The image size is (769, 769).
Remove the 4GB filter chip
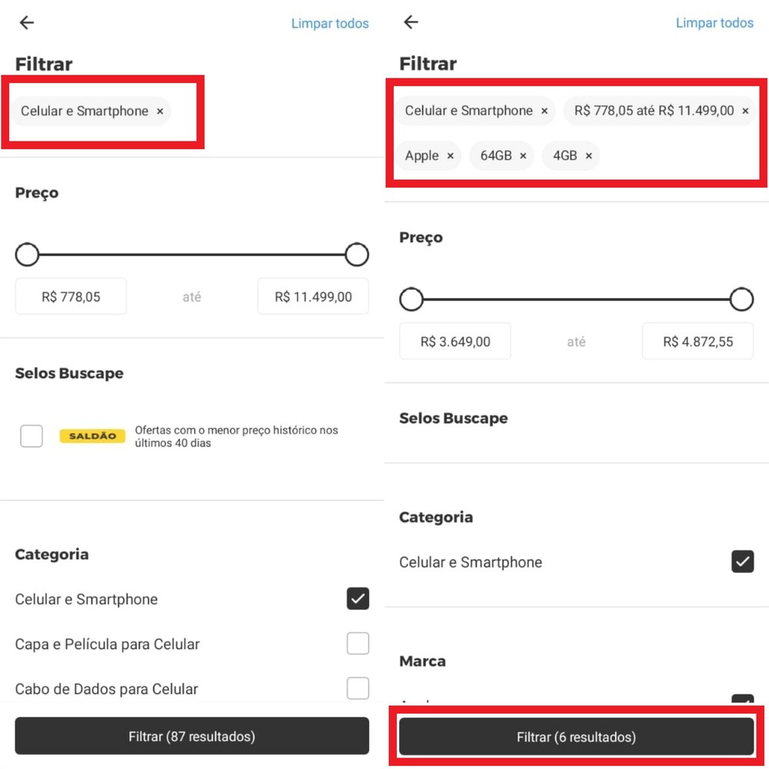[588, 155]
